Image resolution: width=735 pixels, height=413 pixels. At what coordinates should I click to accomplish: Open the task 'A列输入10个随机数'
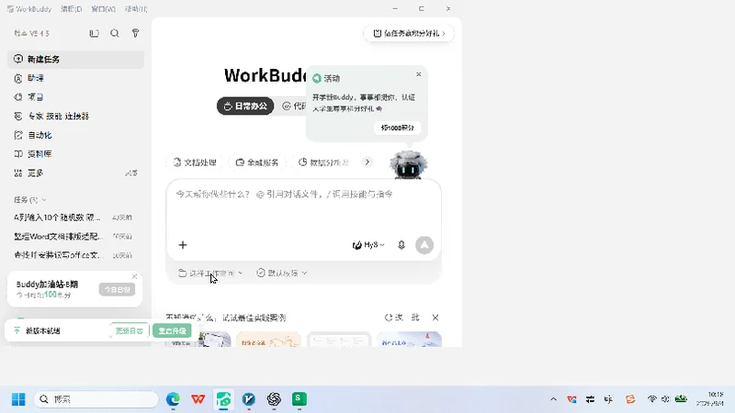click(x=73, y=218)
